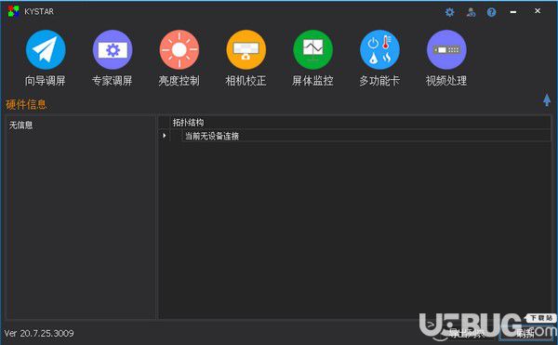Launch the 相机校正 camera calibration
This screenshot has width=558, height=345.
[246, 50]
